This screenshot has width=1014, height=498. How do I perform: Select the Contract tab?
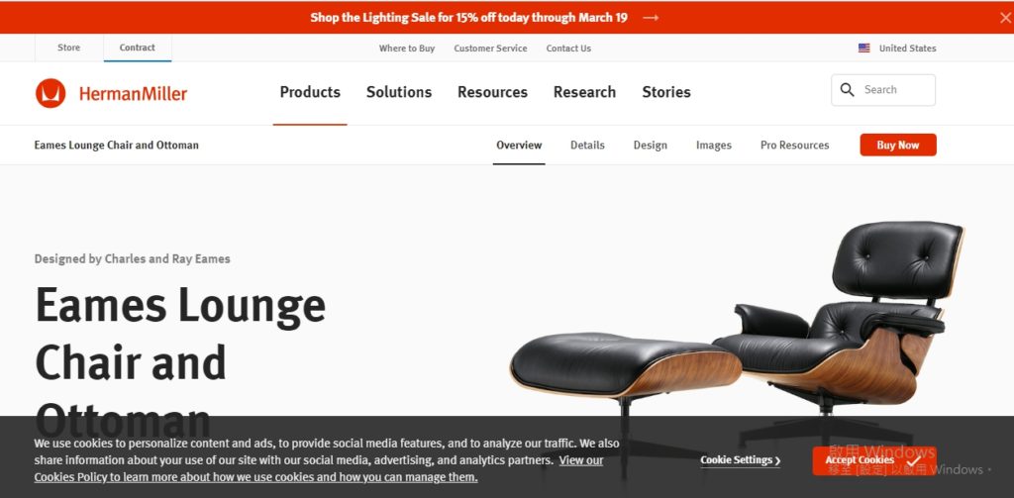tap(137, 48)
